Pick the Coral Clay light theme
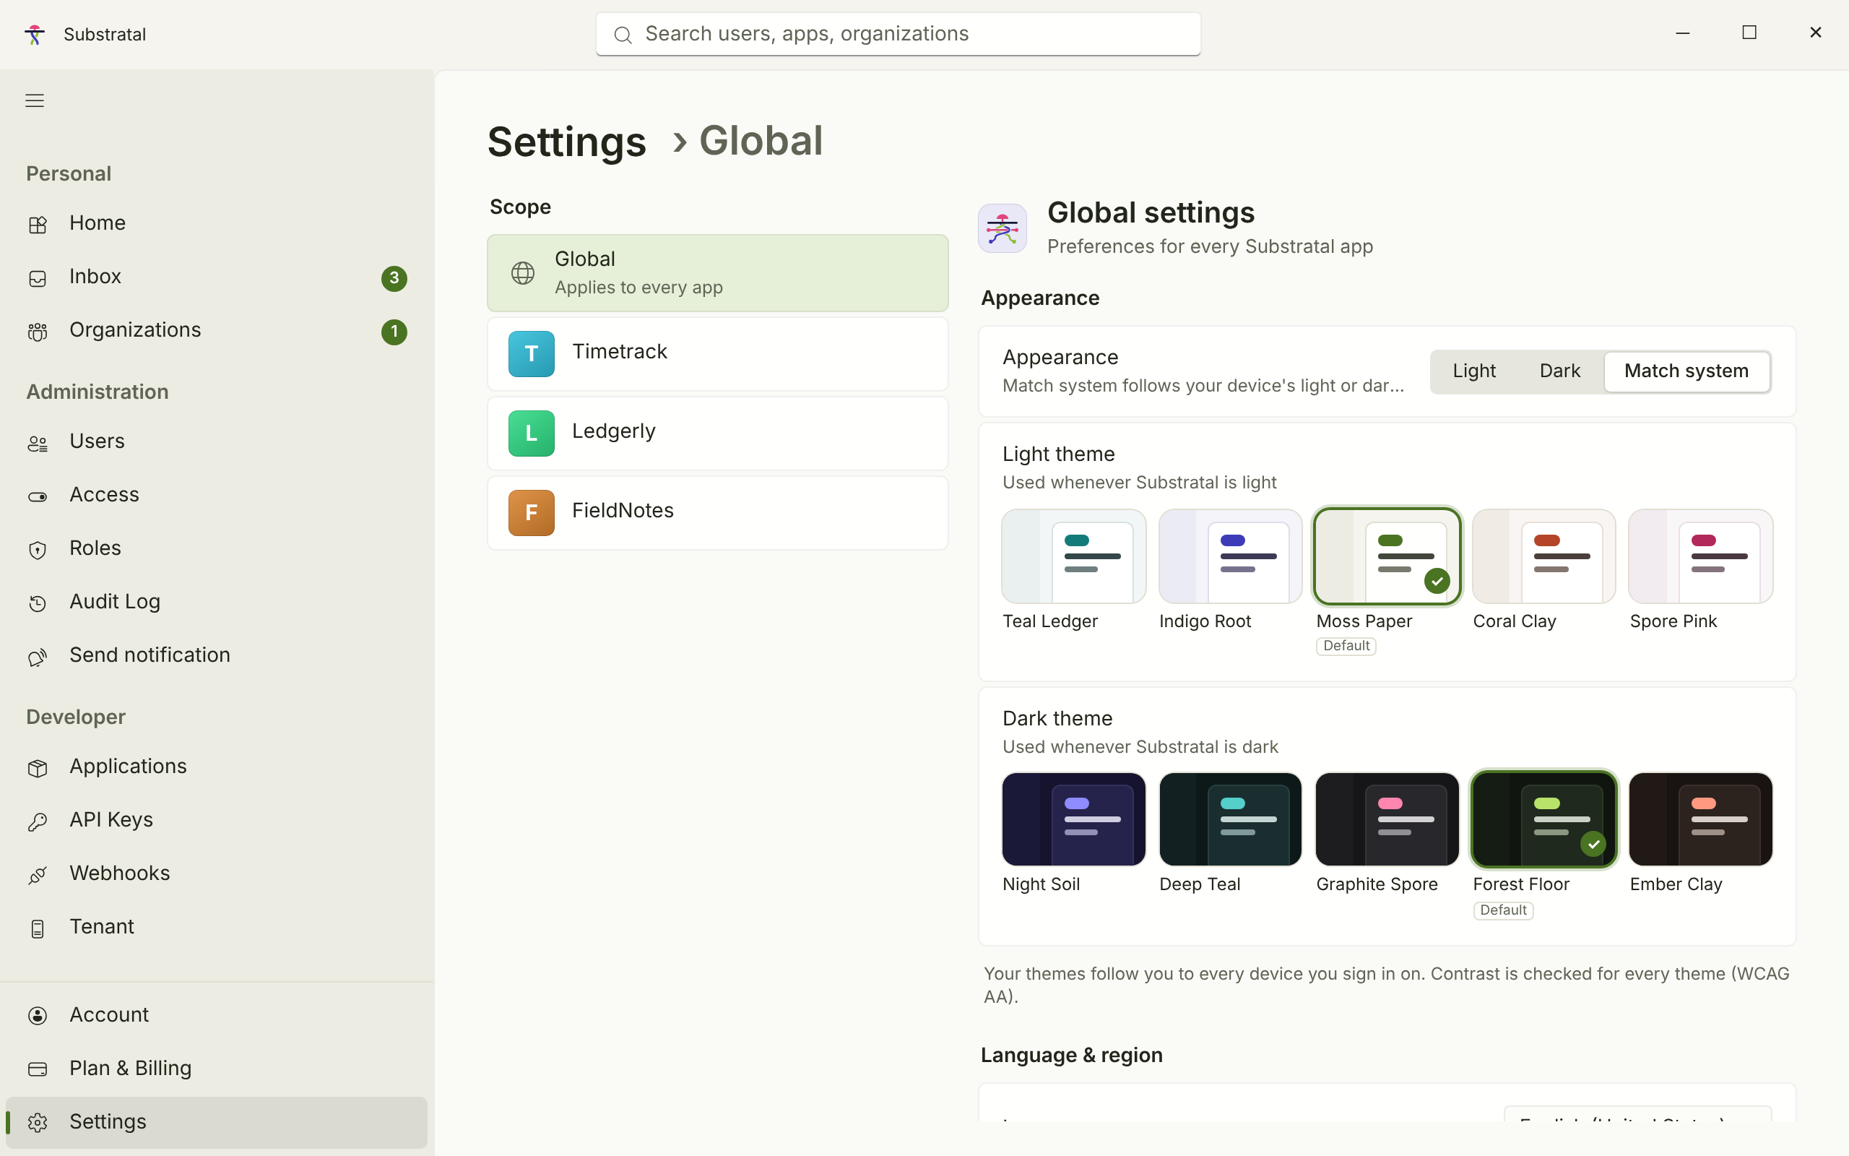 coord(1543,556)
